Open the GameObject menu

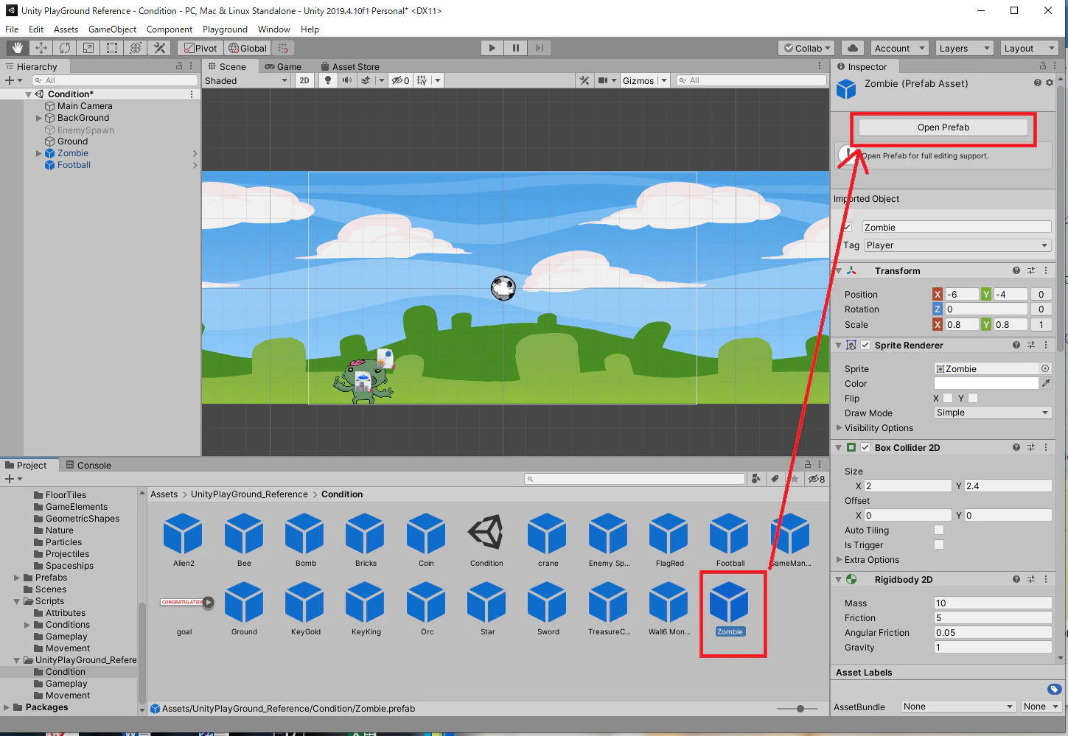[112, 29]
